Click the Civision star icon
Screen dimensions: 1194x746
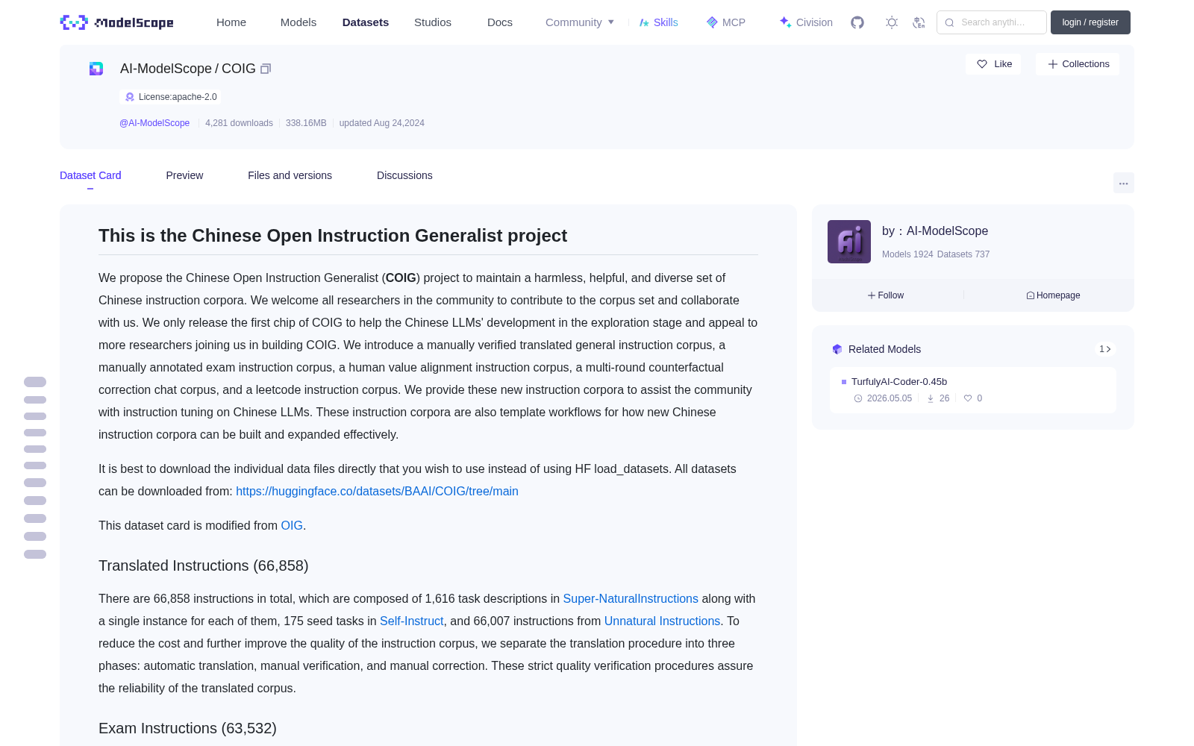pos(785,22)
